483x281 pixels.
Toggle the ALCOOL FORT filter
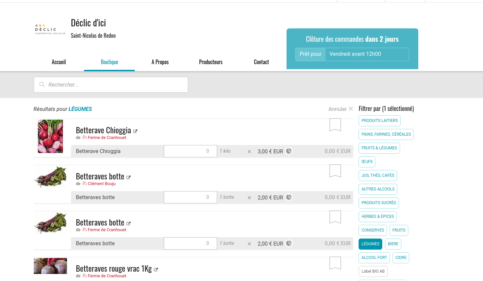pos(374,258)
